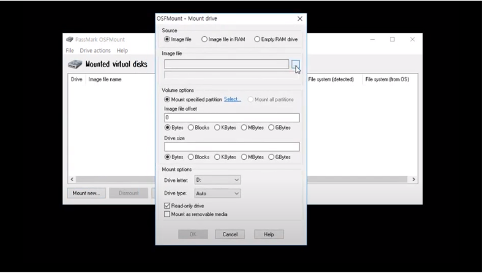Image resolution: width=483 pixels, height=273 pixels.
Task: Click the Image file name column header
Action: [x=105, y=80]
